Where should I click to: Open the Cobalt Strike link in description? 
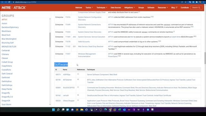(176, 37)
